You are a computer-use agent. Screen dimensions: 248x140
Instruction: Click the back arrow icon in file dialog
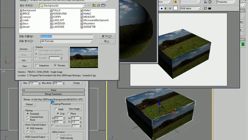(90, 5)
